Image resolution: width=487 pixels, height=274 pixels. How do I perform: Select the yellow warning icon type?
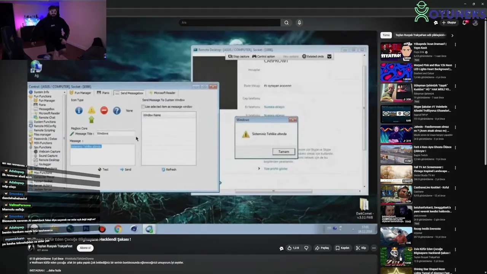[91, 110]
